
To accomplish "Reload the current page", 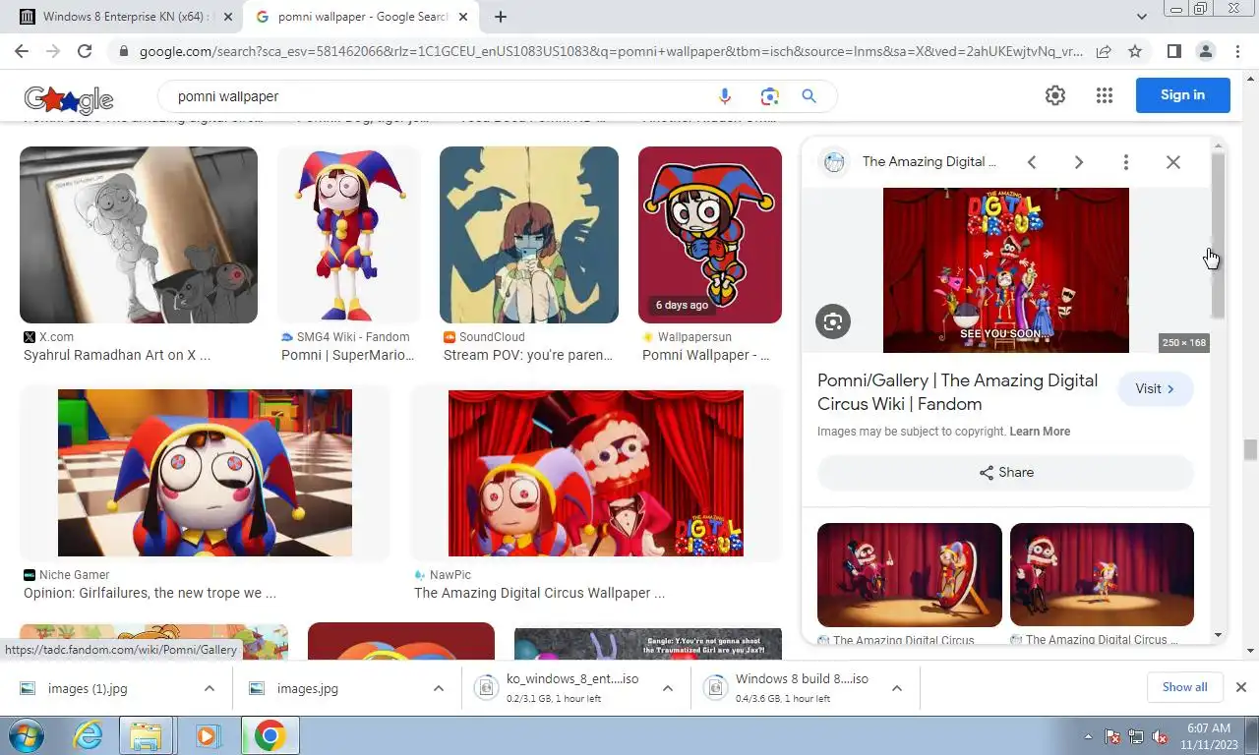I will click(85, 51).
